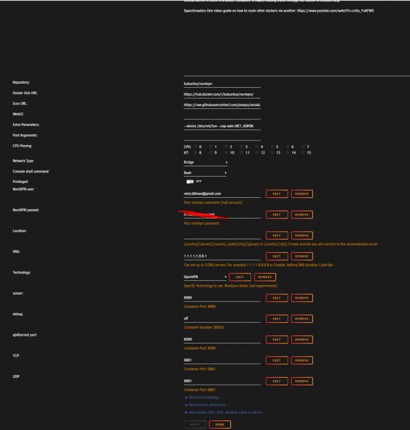Viewport: 410px width, 430px height.
Task: Open the Console shell command Bash dropdown
Action: point(205,173)
